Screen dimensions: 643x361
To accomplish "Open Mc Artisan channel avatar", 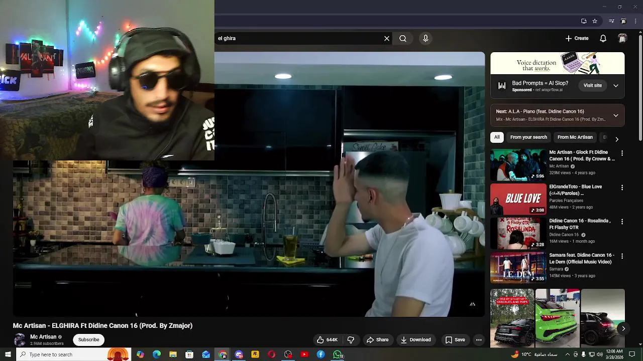I will 20,339.
